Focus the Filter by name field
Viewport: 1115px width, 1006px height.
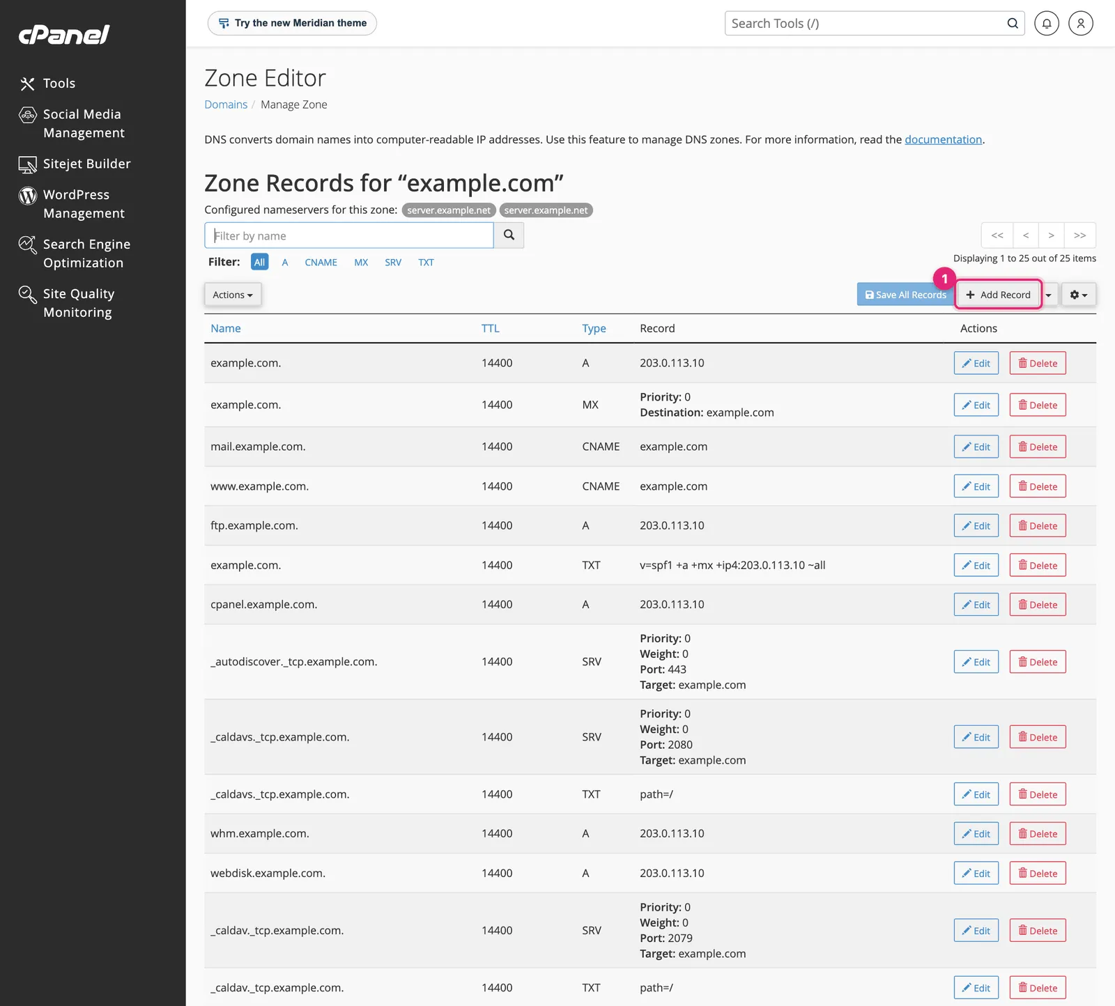(x=349, y=235)
